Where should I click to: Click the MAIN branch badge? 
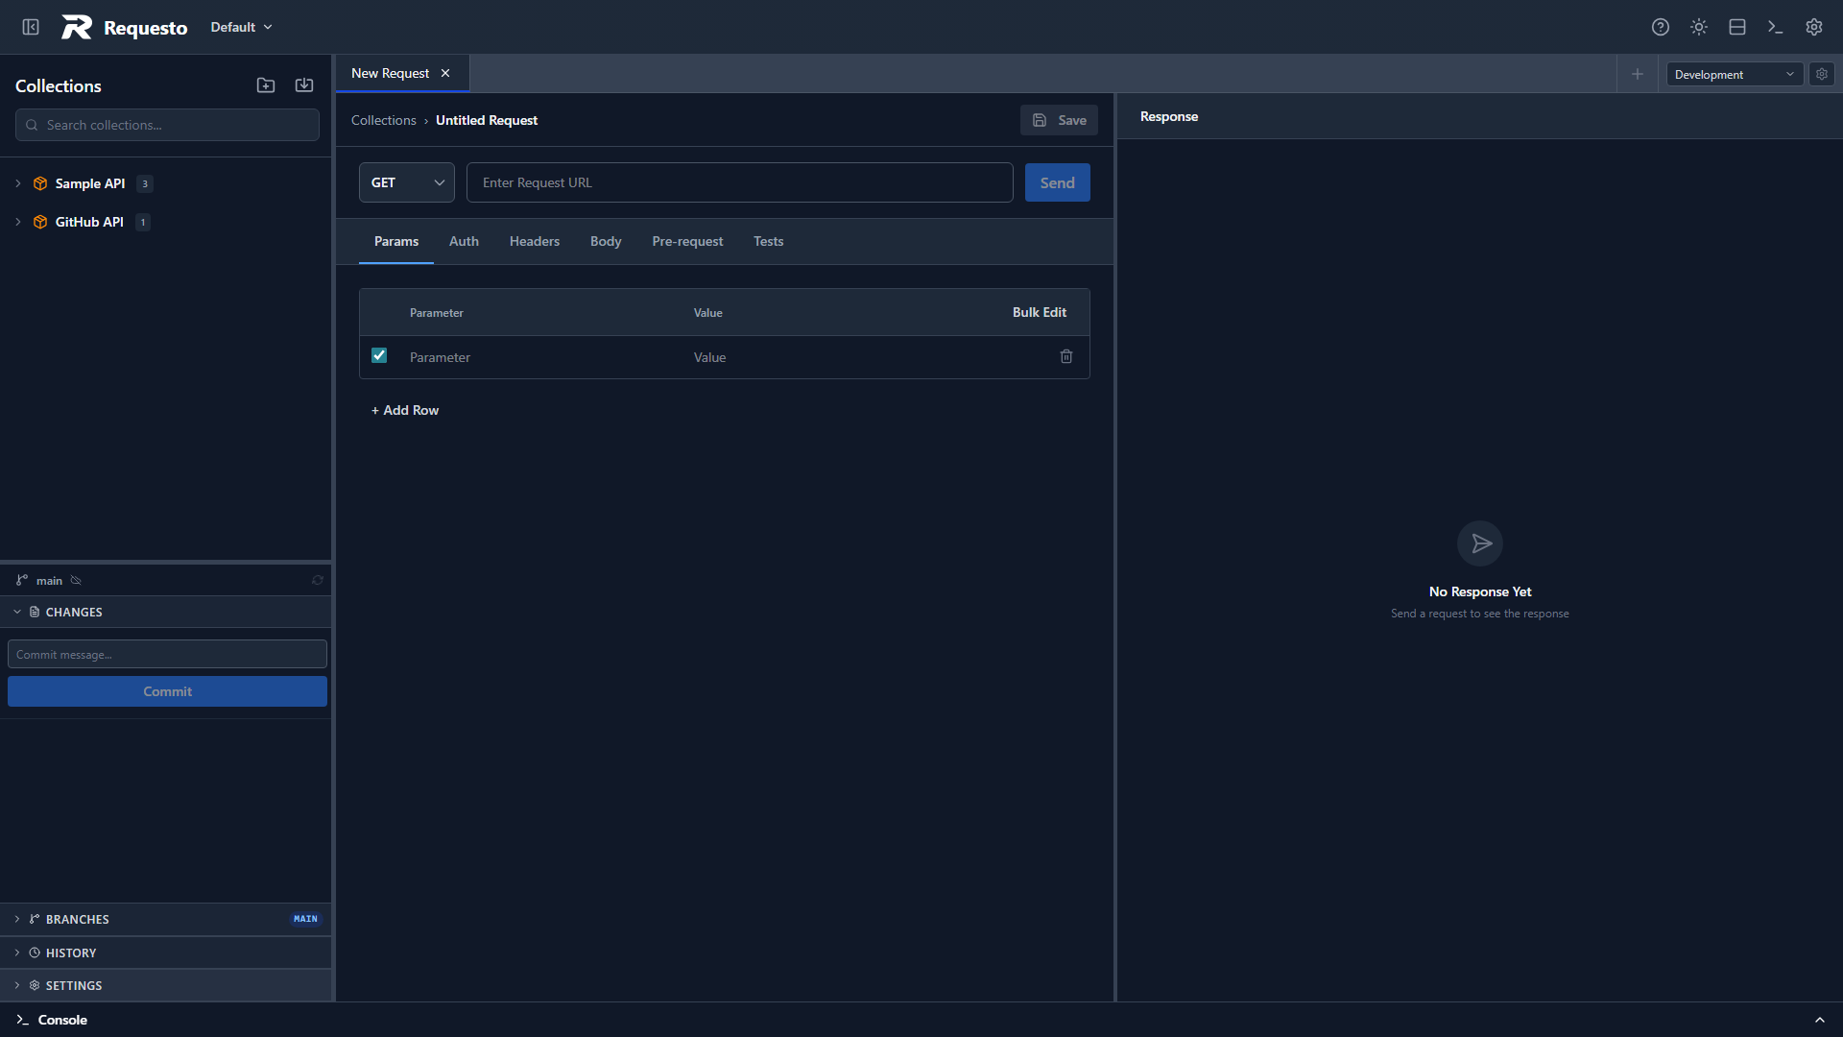[305, 919]
